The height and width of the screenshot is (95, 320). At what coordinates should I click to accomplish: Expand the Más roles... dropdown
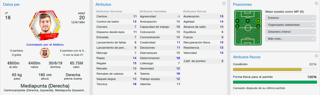290,39
